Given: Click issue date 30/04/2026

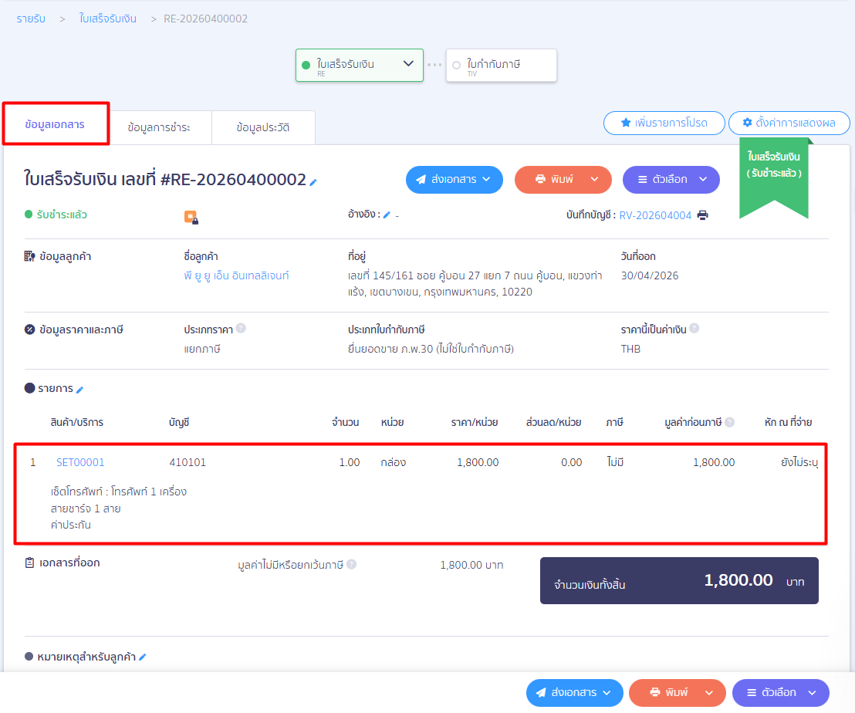Looking at the screenshot, I should (650, 275).
